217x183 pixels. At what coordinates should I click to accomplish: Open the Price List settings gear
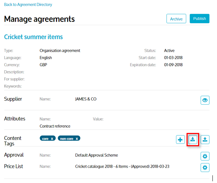coord(205,167)
